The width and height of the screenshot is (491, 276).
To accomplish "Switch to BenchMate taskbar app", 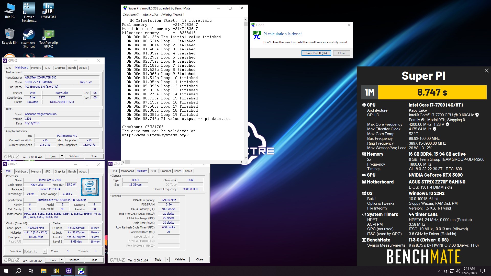I will click(x=56, y=271).
